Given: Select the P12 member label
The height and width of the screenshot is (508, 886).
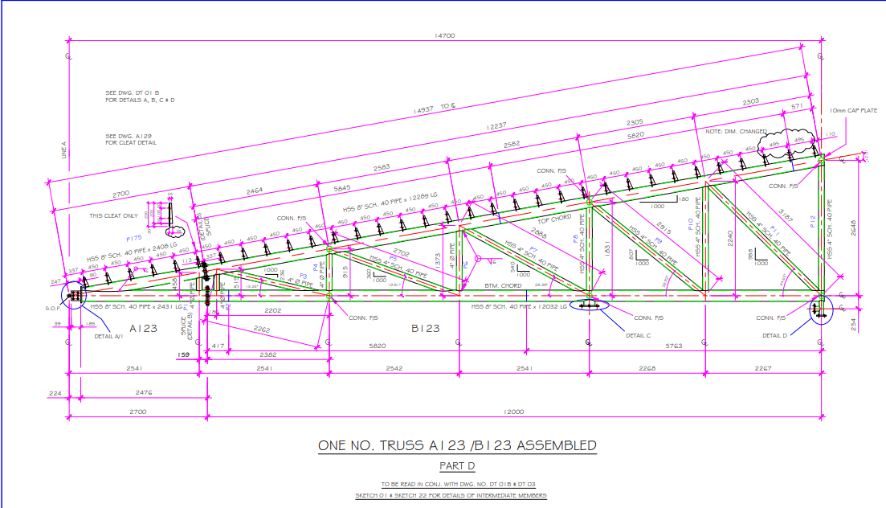Looking at the screenshot, I should [x=813, y=221].
